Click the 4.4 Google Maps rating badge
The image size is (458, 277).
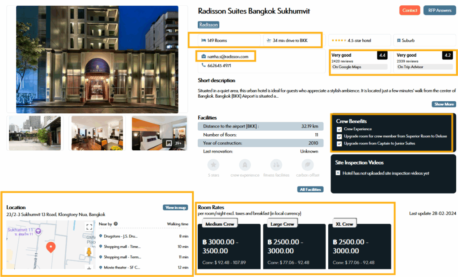coord(382,55)
